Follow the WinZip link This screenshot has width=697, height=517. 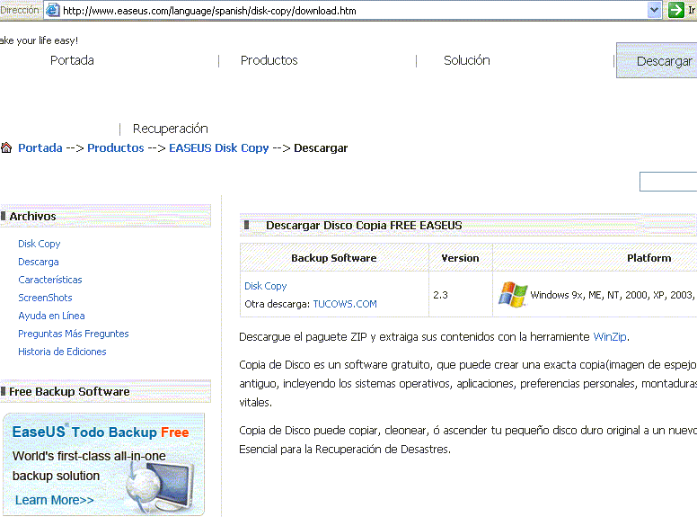pyautogui.click(x=610, y=337)
